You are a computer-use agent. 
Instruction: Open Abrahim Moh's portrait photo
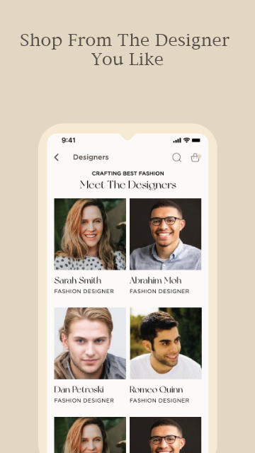pyautogui.click(x=165, y=234)
